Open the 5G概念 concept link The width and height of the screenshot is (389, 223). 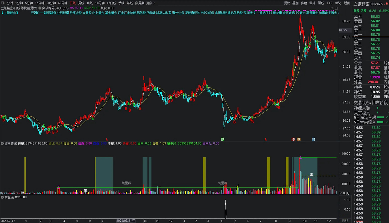[300, 13]
